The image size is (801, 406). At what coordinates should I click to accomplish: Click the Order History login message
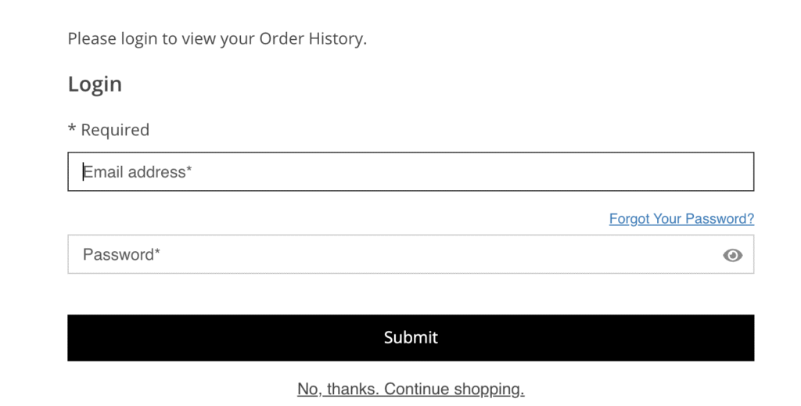[x=217, y=38]
